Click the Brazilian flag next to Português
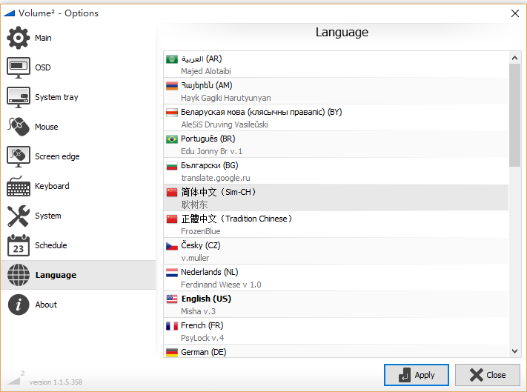The height and width of the screenshot is (392, 527). click(172, 139)
